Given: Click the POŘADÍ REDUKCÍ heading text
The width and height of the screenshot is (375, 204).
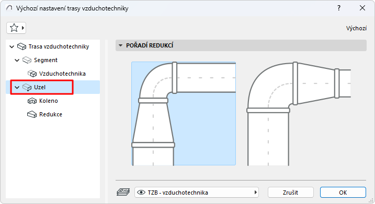Looking at the screenshot, I should (x=150, y=45).
